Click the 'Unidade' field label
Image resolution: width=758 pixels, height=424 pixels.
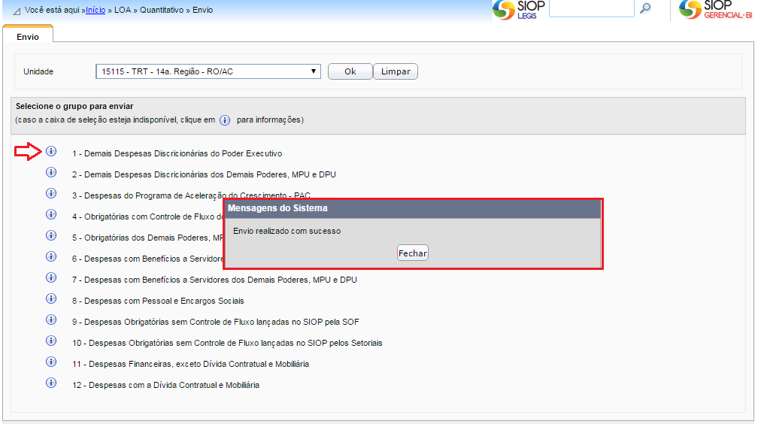[38, 71]
